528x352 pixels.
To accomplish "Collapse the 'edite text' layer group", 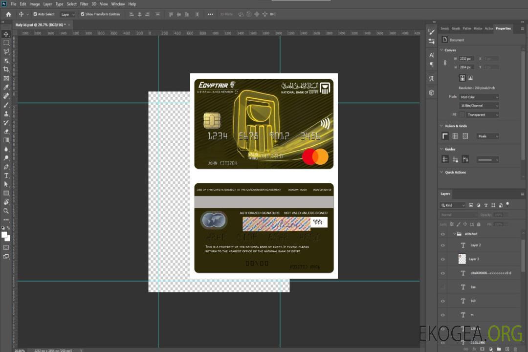I will [454, 234].
